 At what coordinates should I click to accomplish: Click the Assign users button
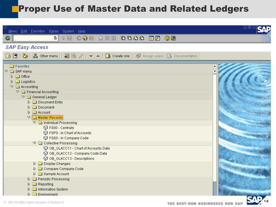pyautogui.click(x=150, y=56)
